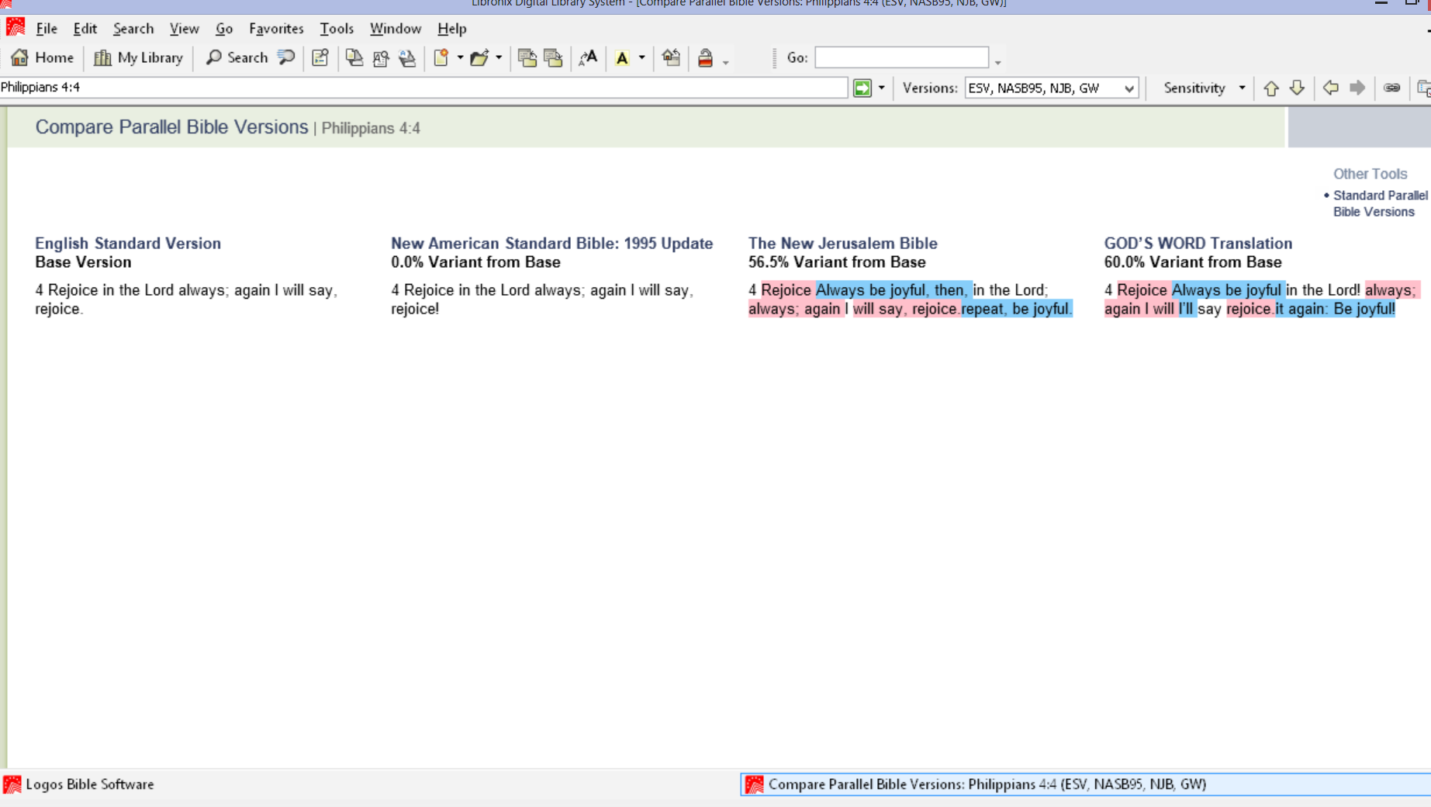Click the English Standard Version link
Image resolution: width=1431 pixels, height=807 pixels.
point(128,244)
